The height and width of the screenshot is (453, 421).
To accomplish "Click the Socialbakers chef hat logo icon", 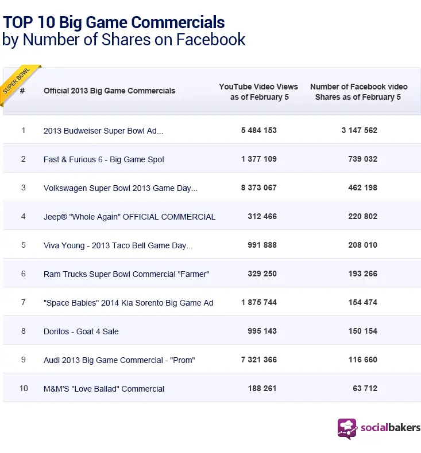I will coord(347,428).
